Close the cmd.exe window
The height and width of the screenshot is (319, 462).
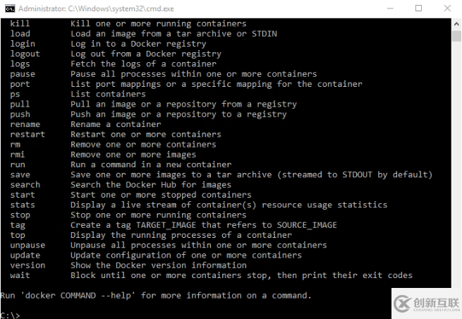coord(447,8)
